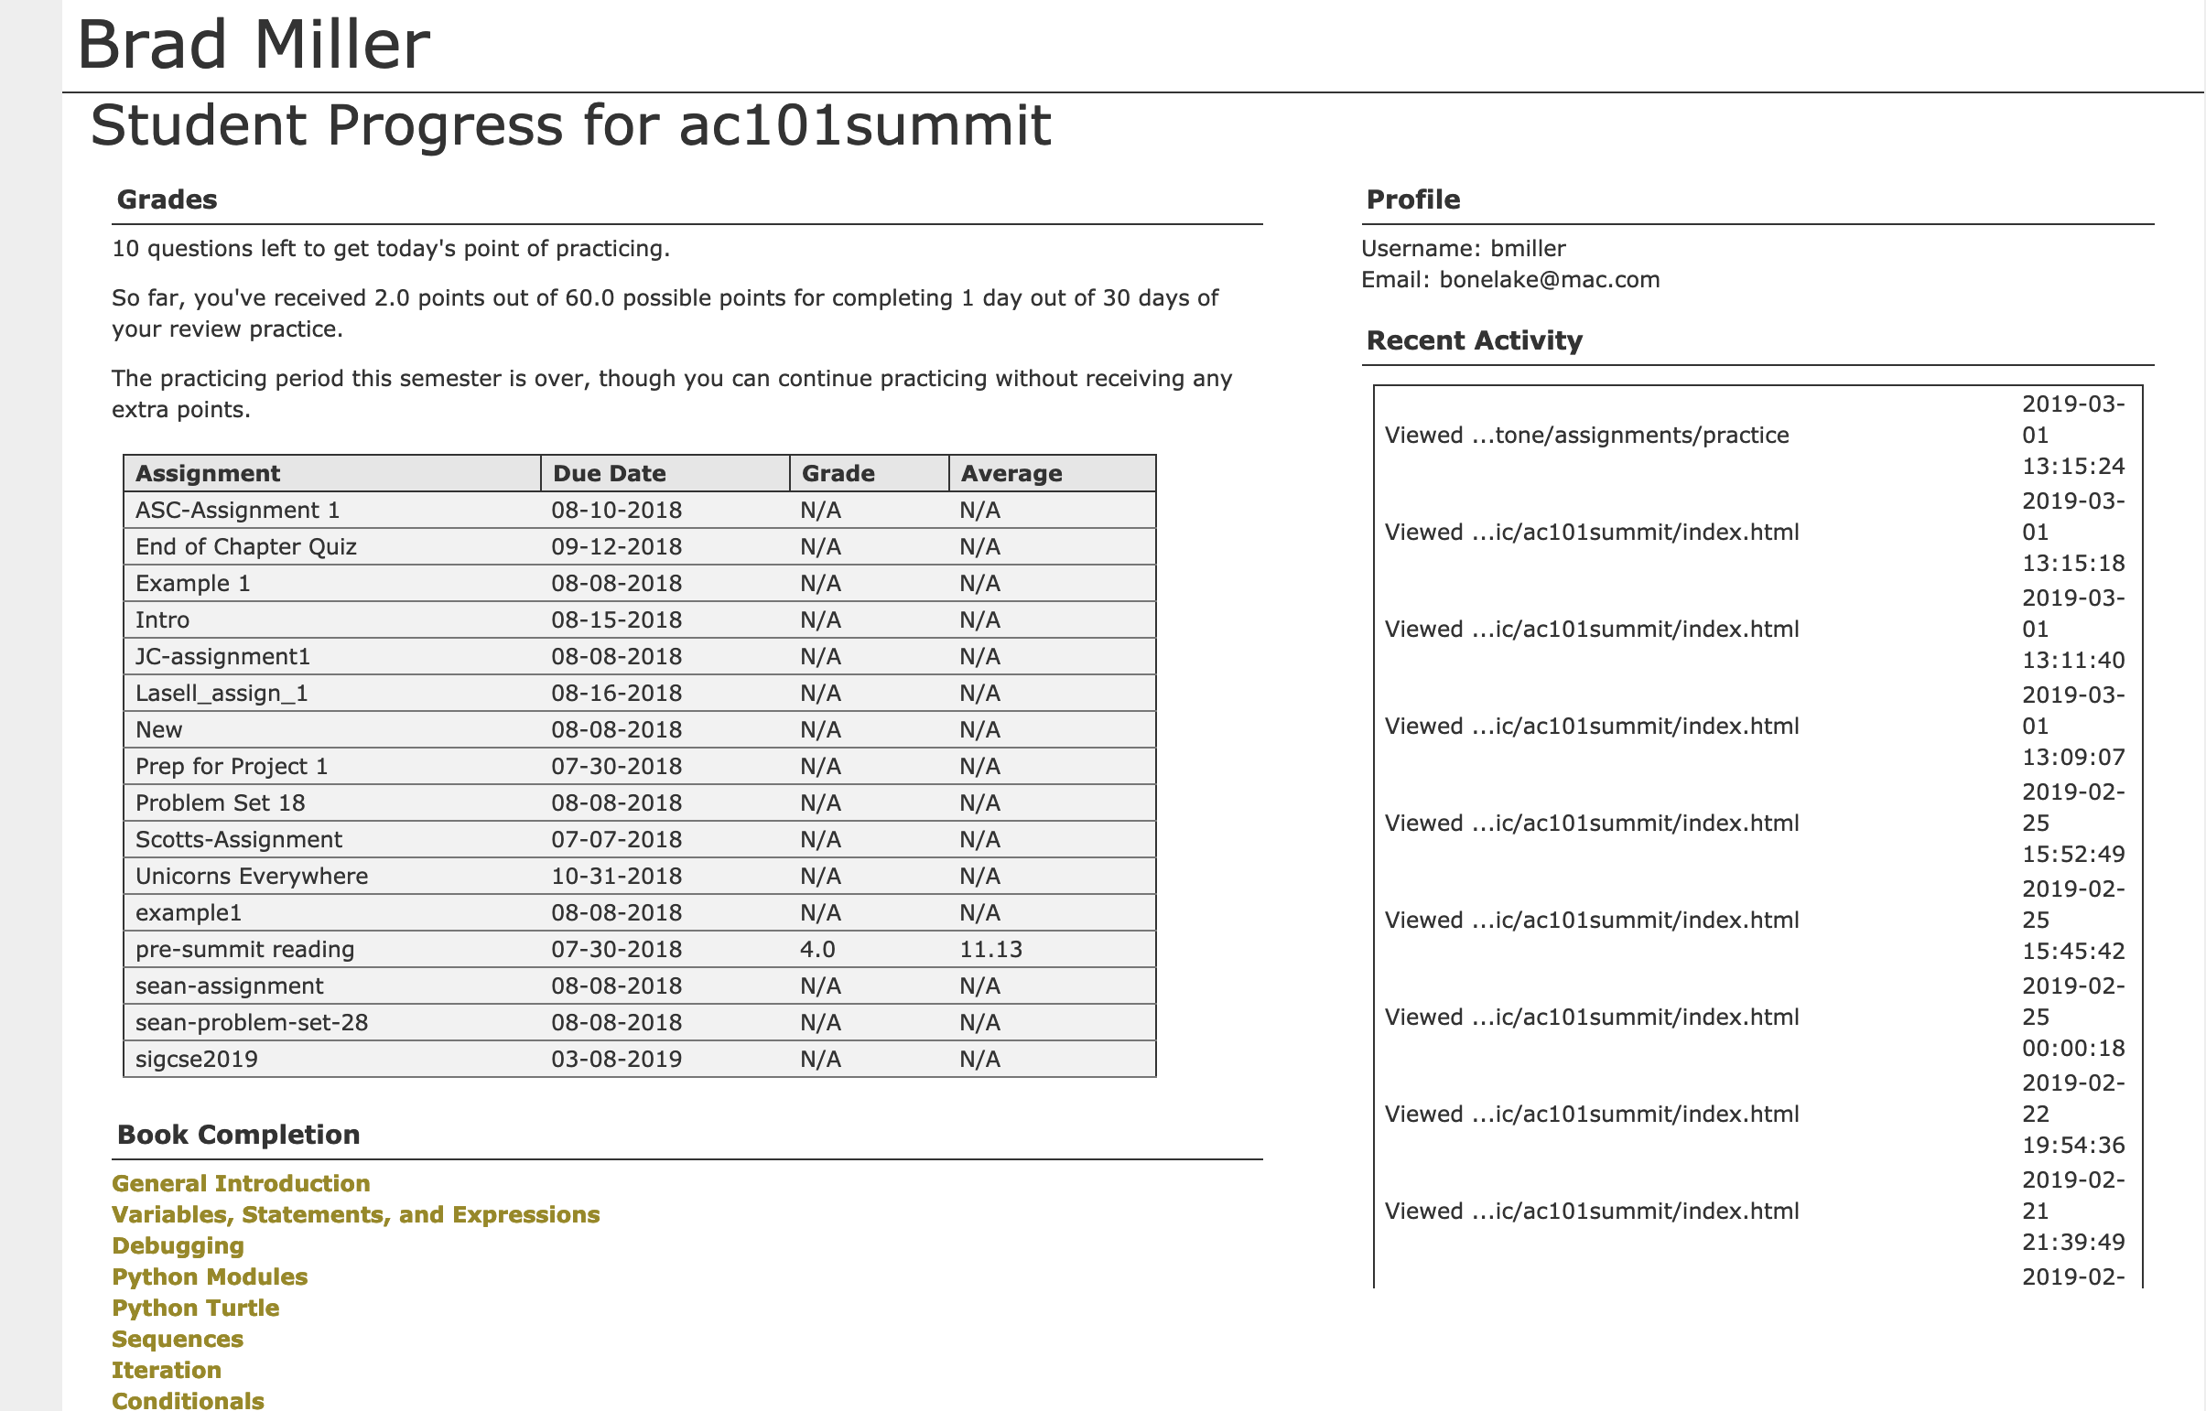The height and width of the screenshot is (1411, 2206).
Task: Open the General Introduction chapter link
Action: pos(241,1183)
